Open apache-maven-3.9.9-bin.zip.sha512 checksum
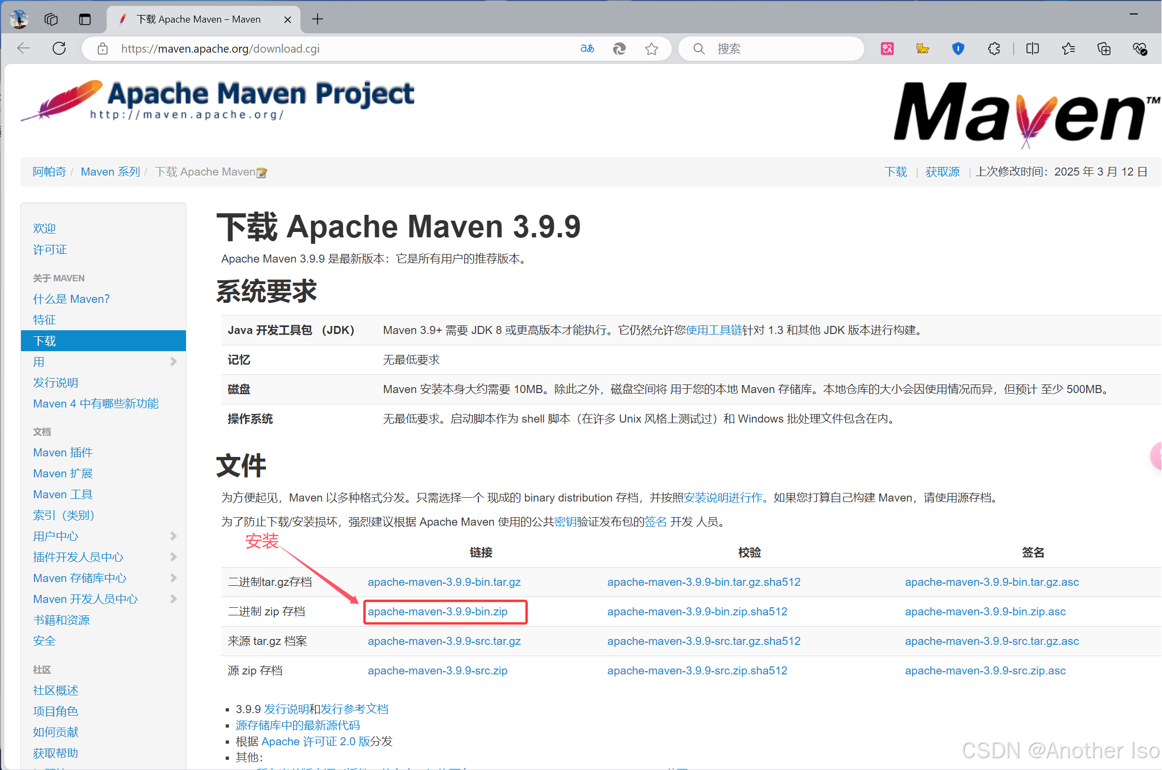This screenshot has width=1162, height=770. (697, 612)
